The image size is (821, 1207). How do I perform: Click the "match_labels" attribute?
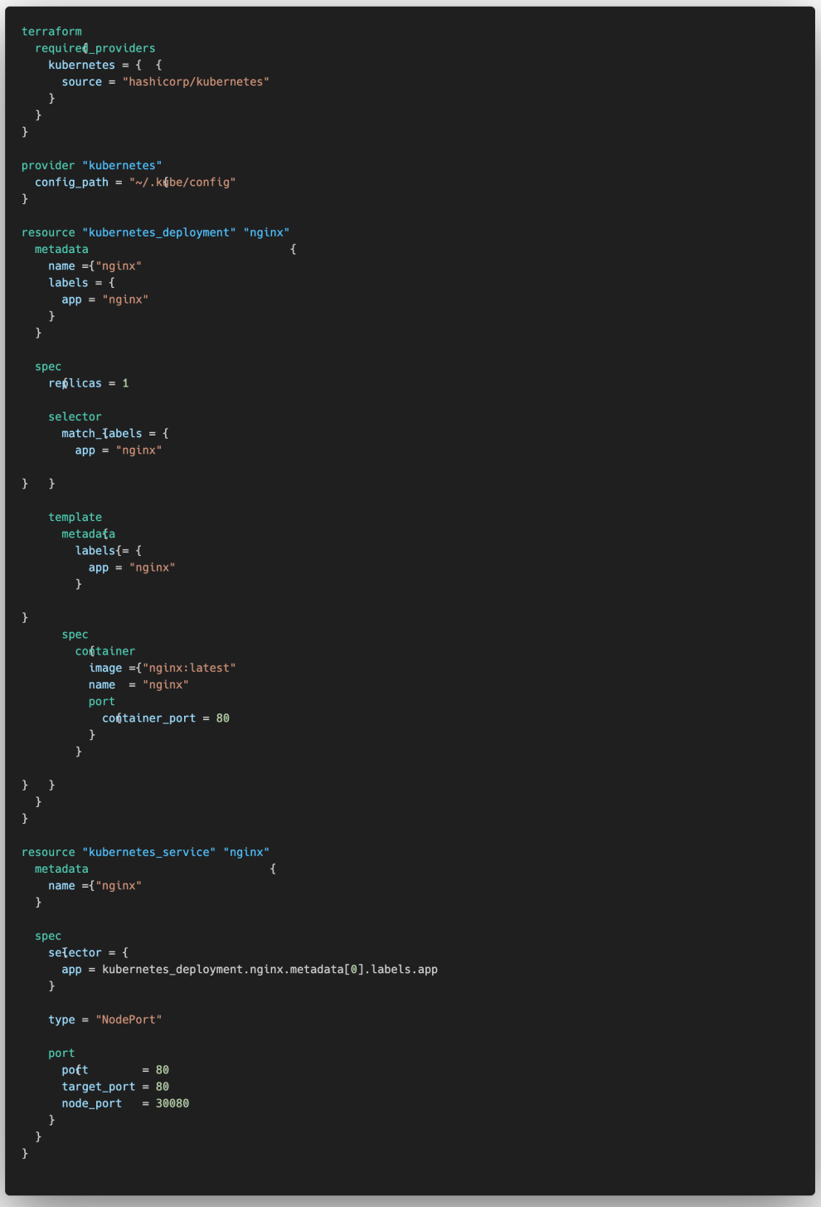102,433
